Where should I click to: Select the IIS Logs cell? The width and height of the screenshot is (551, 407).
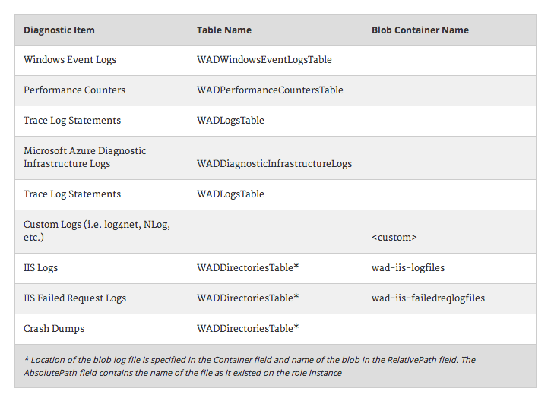[41, 268]
